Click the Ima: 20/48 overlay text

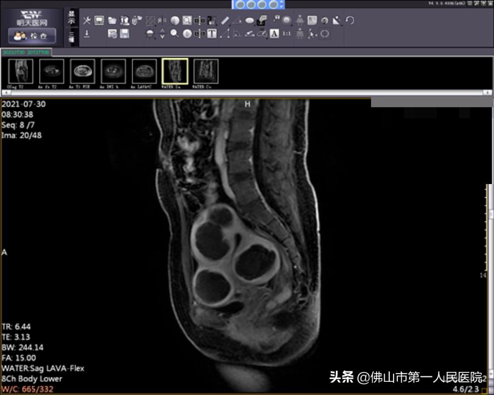point(21,136)
